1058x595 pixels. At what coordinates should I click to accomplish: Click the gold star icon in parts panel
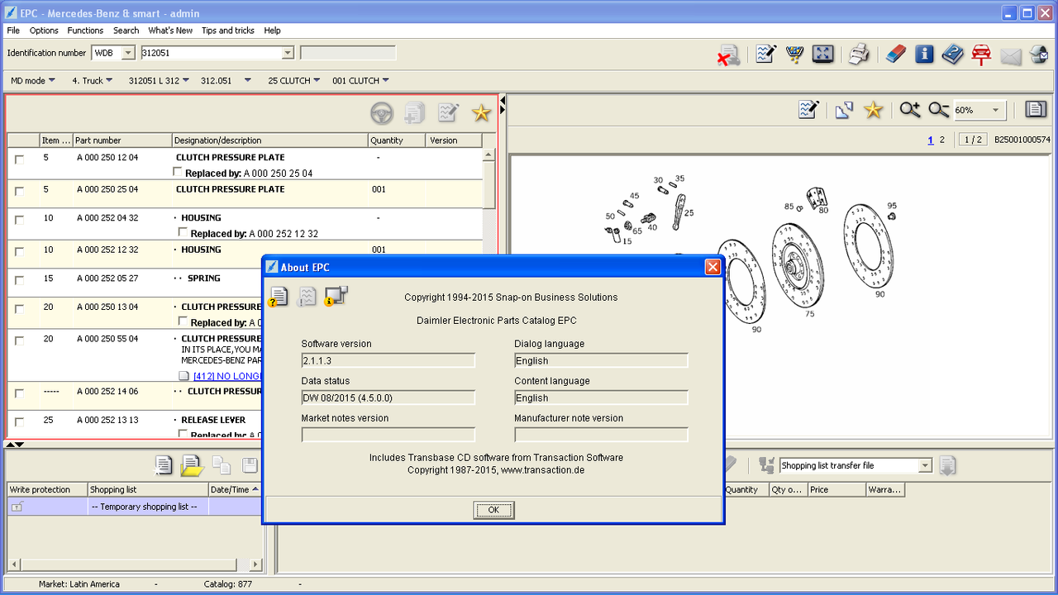coord(481,113)
